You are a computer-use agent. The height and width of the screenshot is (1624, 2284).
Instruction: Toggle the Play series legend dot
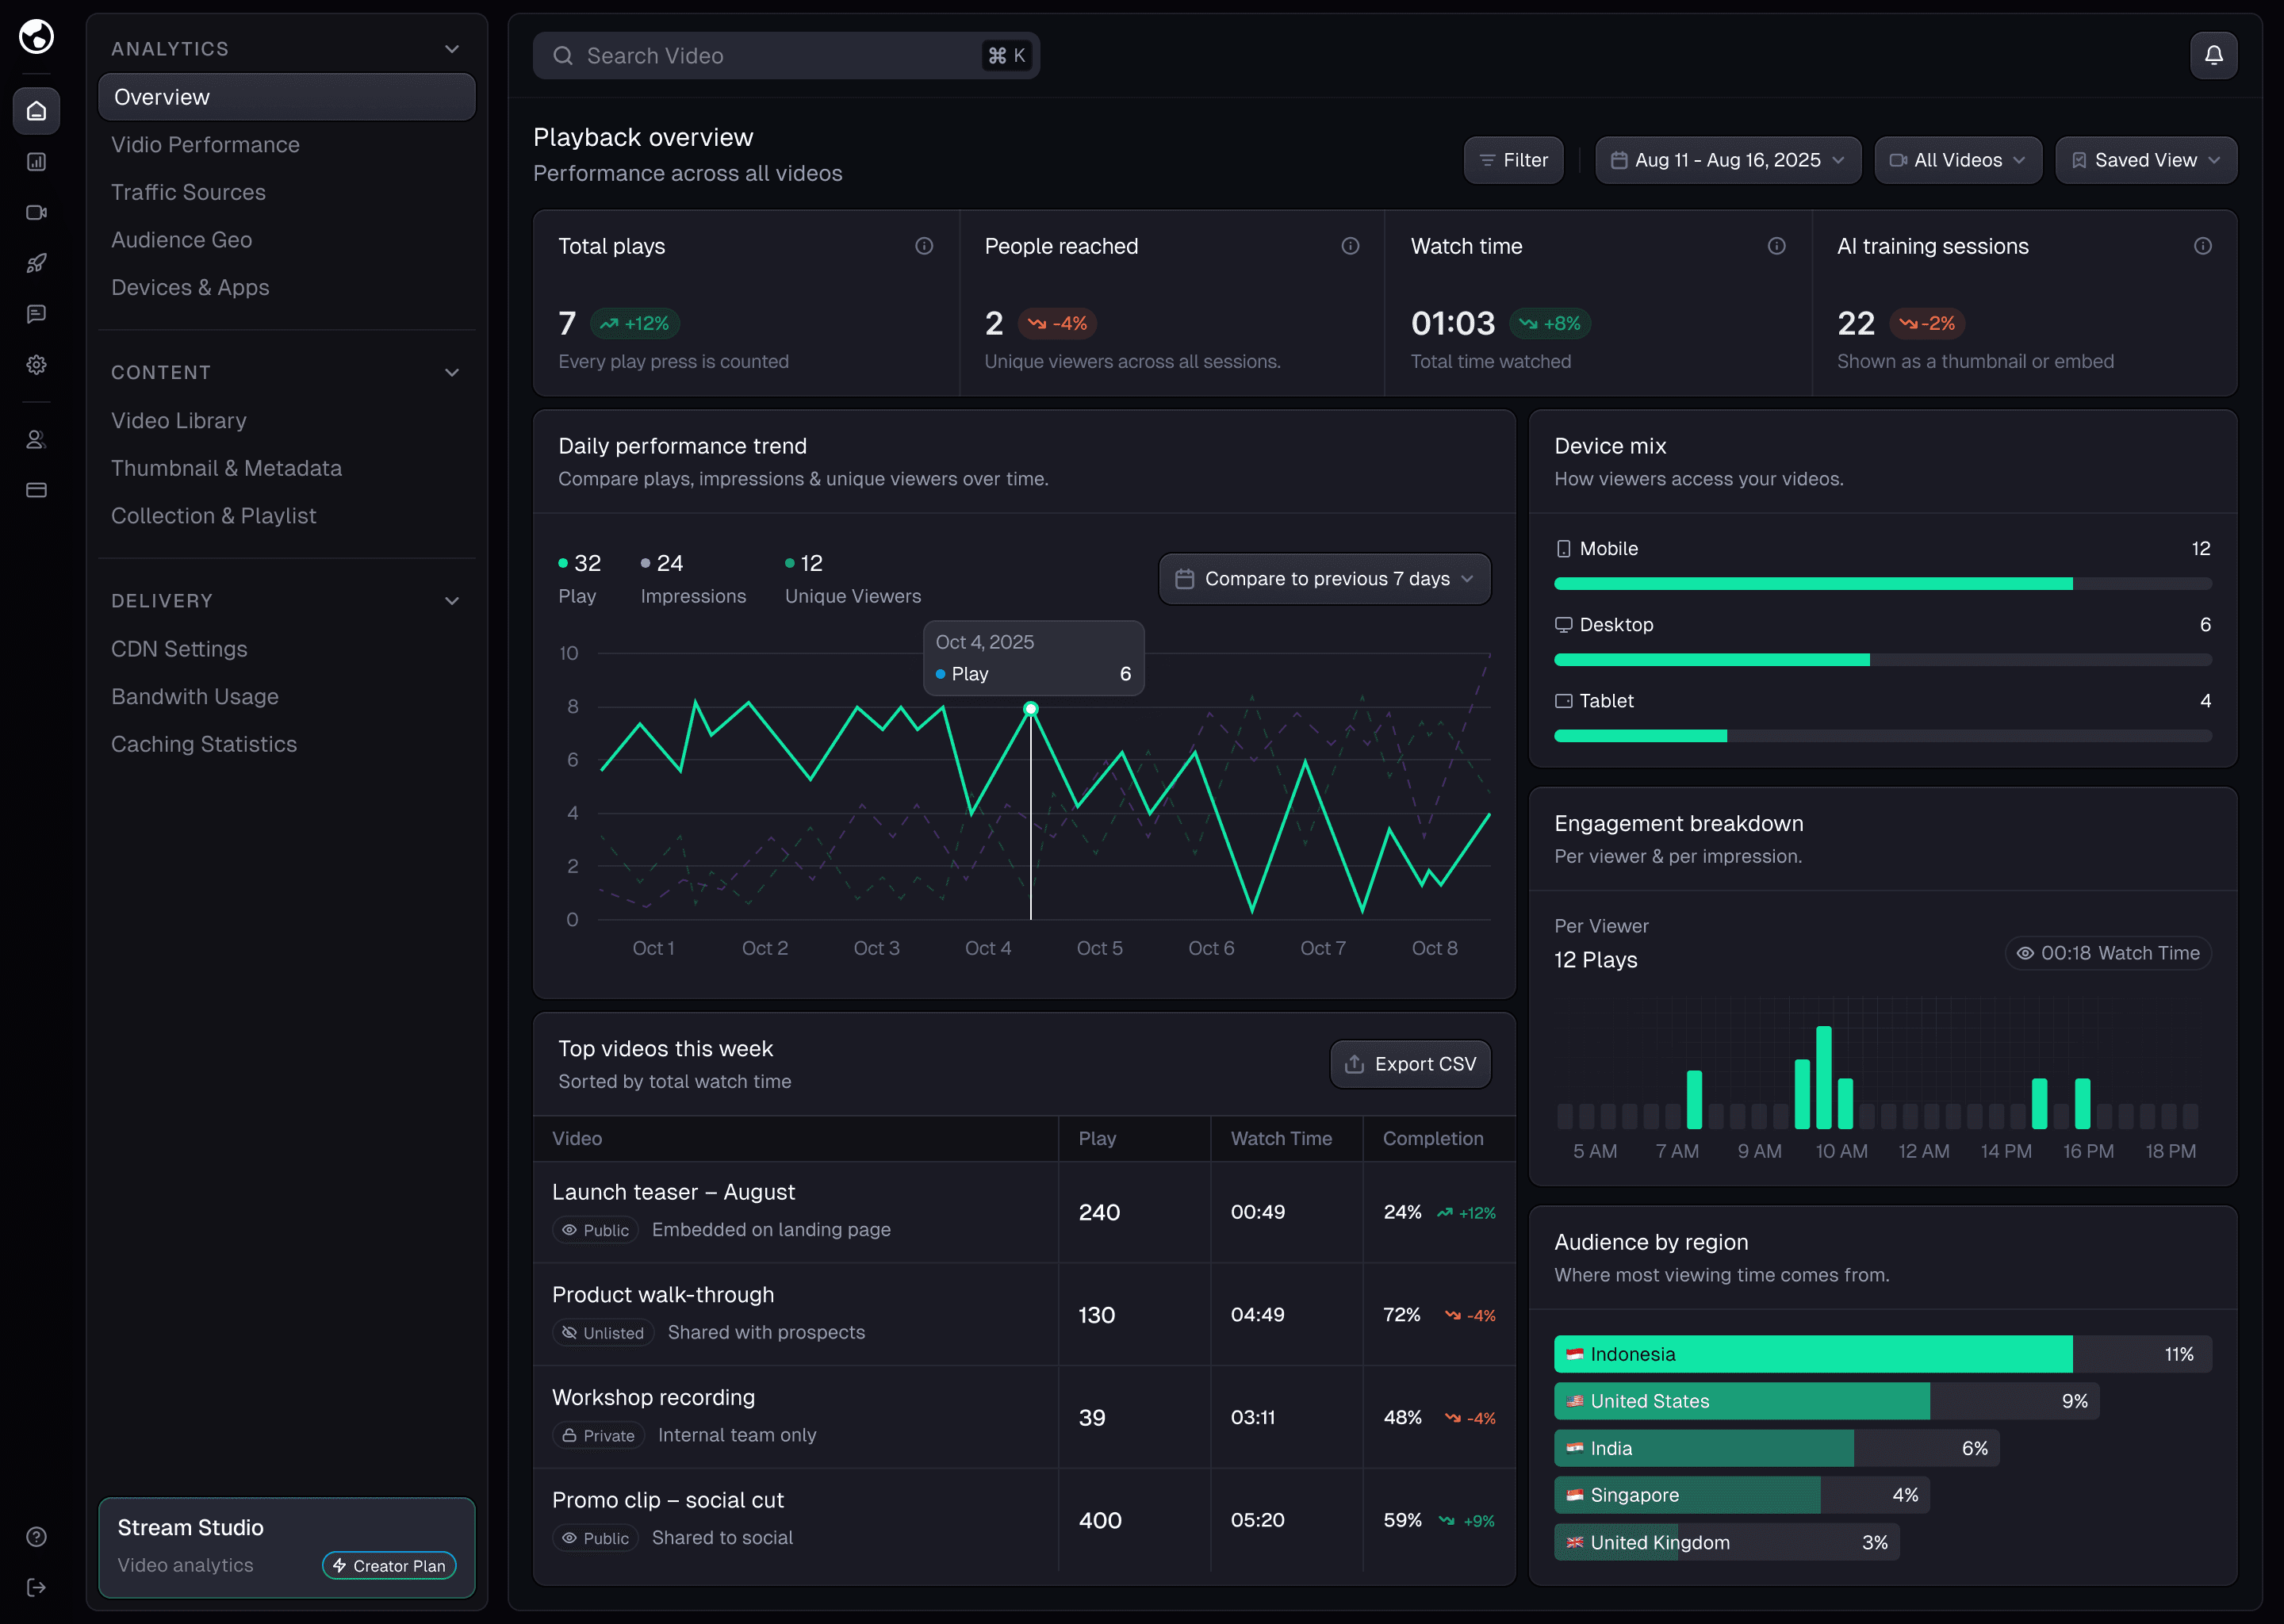point(563,563)
